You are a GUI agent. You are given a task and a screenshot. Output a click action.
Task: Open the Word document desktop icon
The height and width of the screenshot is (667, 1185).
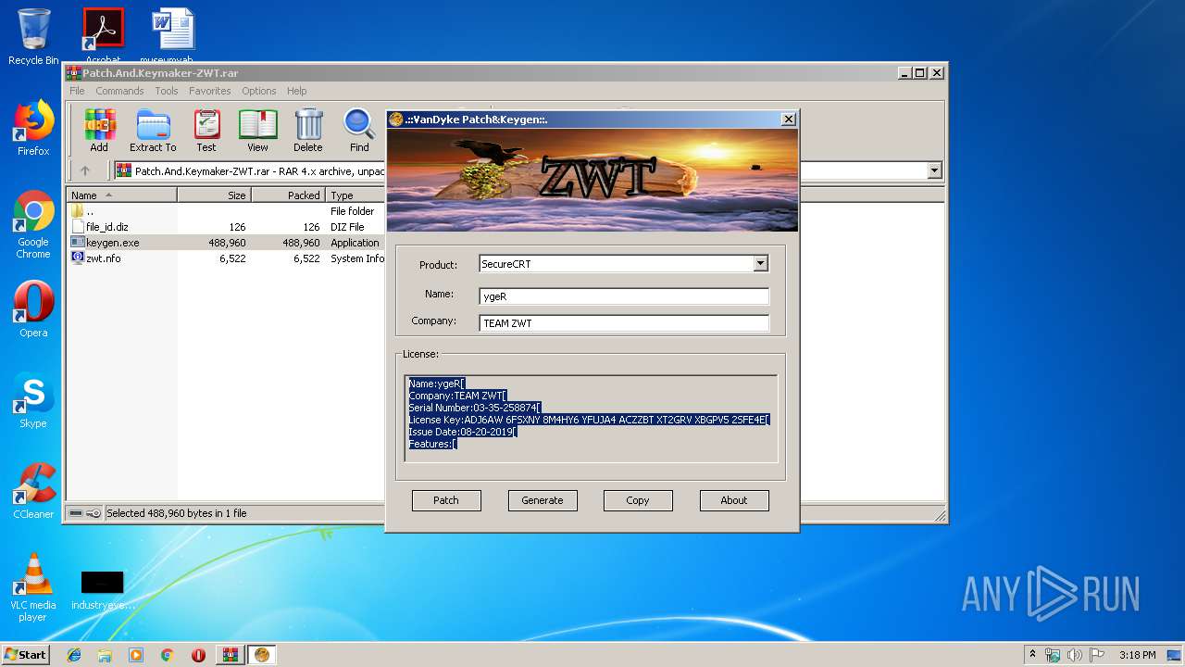[172, 35]
